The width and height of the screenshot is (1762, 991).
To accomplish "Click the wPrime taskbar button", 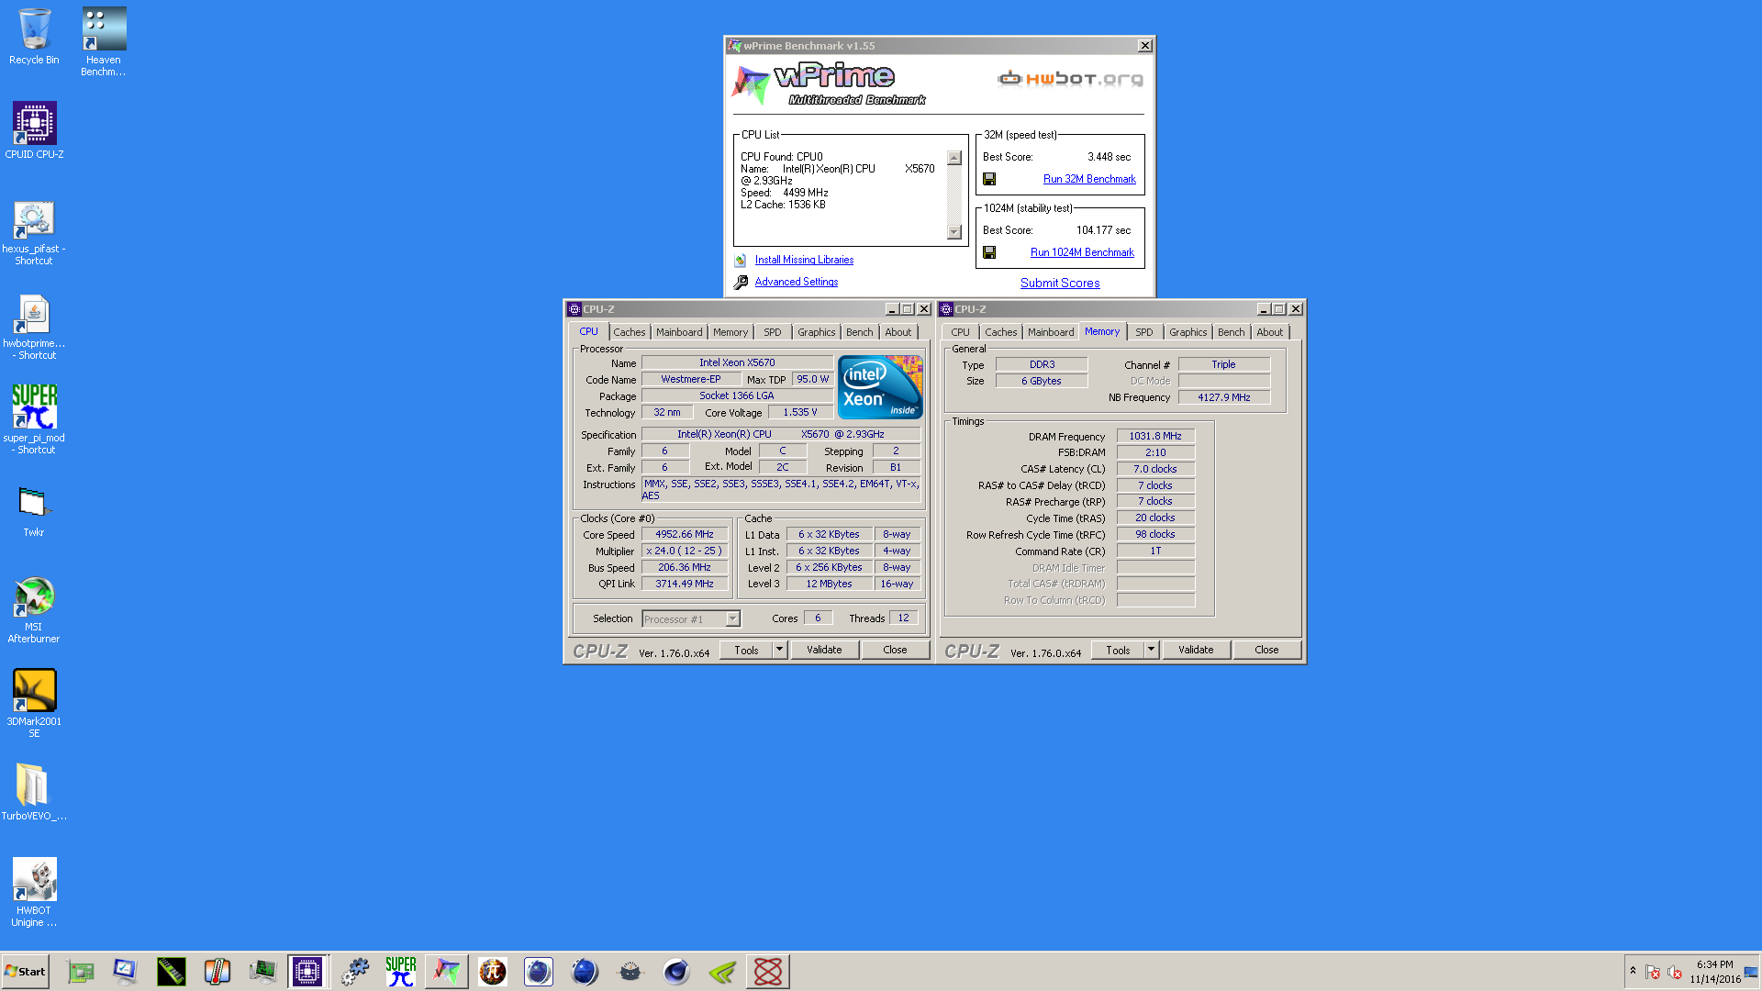I will tap(447, 972).
